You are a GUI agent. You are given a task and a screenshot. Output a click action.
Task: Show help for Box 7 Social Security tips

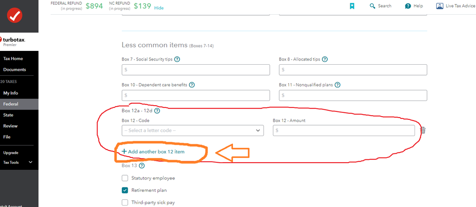point(177,59)
